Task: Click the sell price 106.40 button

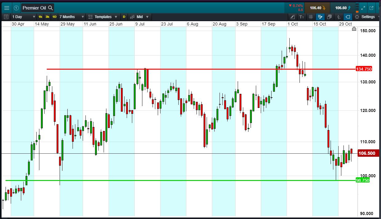Action: pyautogui.click(x=317, y=8)
